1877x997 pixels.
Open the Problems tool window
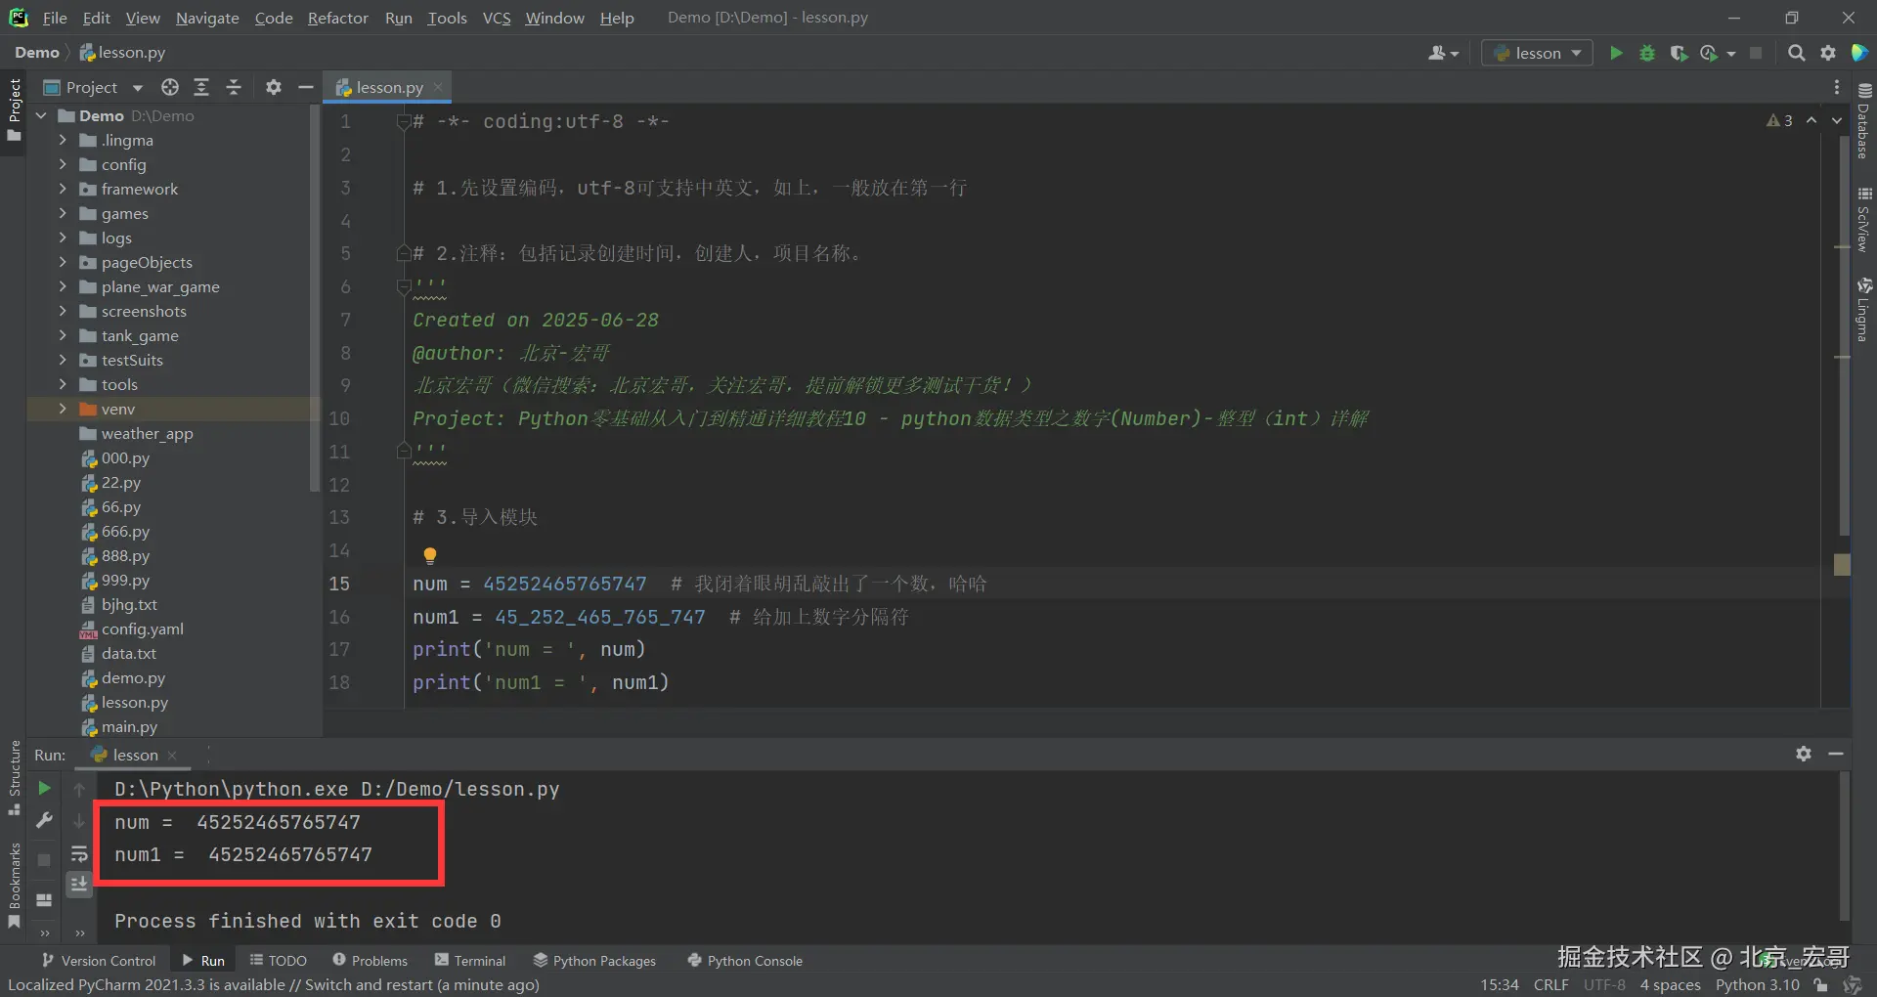370,961
